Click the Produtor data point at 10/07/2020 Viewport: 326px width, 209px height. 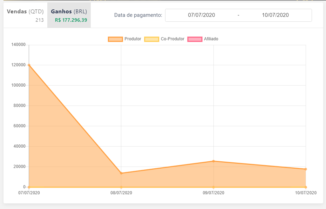(x=306, y=169)
